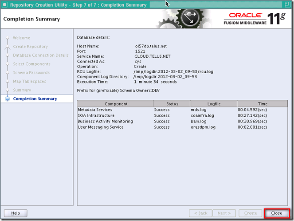Click the host name ol57db.telus.net
This screenshot has width=294, height=221.
pos(151,46)
